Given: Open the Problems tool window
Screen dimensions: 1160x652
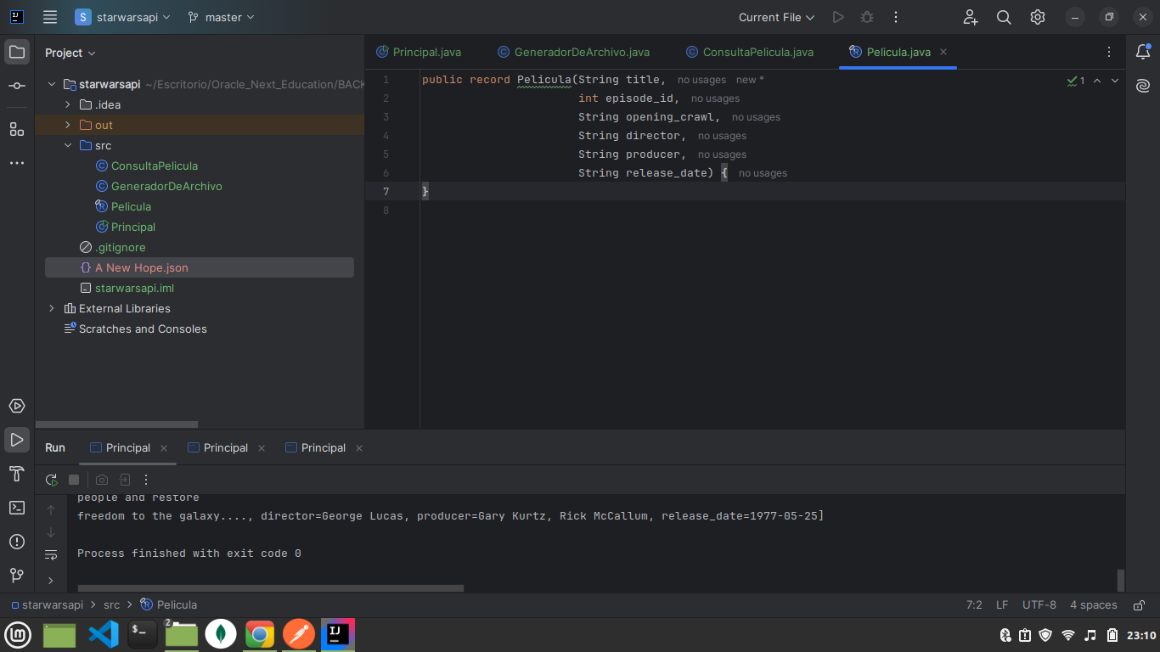Looking at the screenshot, I should [x=17, y=542].
